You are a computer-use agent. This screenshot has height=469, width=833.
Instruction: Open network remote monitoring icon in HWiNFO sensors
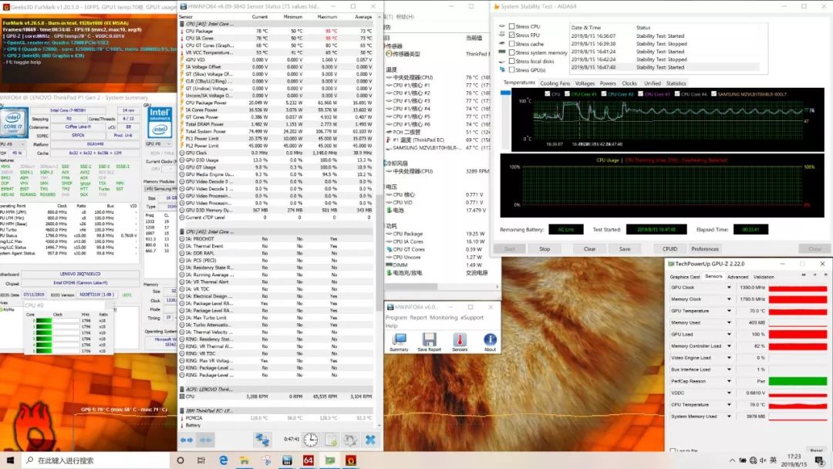tap(262, 440)
